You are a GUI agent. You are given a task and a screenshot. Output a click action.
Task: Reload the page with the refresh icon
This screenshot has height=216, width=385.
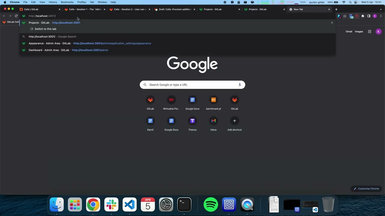(x=16, y=16)
